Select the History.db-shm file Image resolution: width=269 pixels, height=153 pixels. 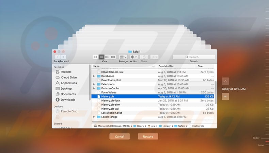click(153, 105)
